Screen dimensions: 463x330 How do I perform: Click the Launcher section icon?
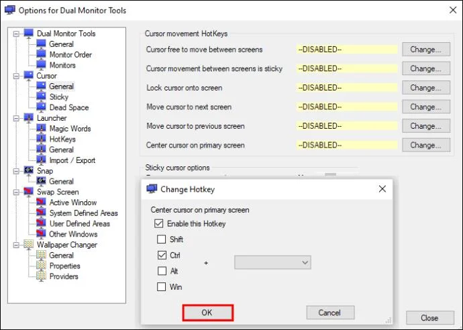click(x=29, y=118)
